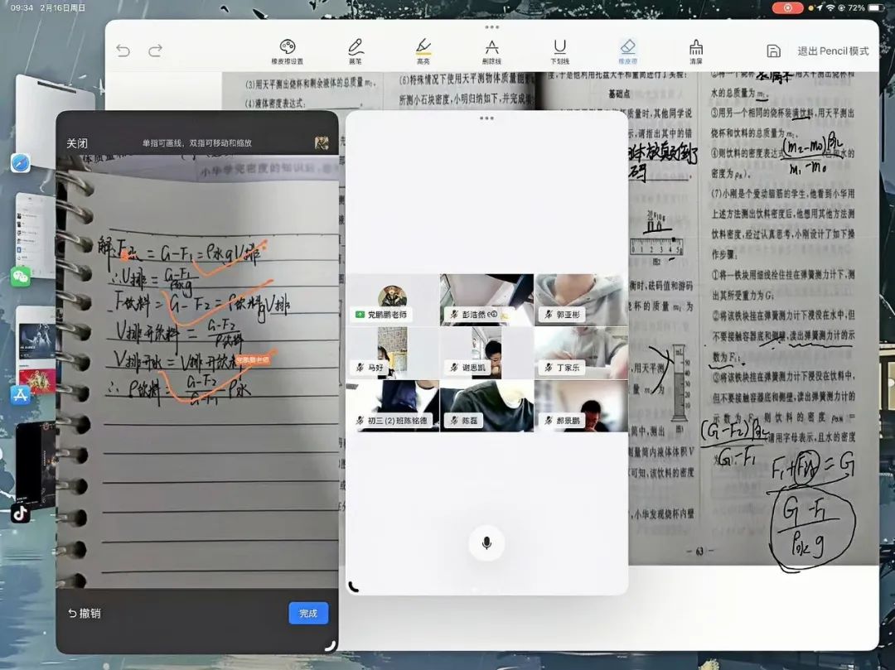Screen dimensions: 895x670
Task: Tap the red screen-recording indicator in status bar
Action: 788,8
